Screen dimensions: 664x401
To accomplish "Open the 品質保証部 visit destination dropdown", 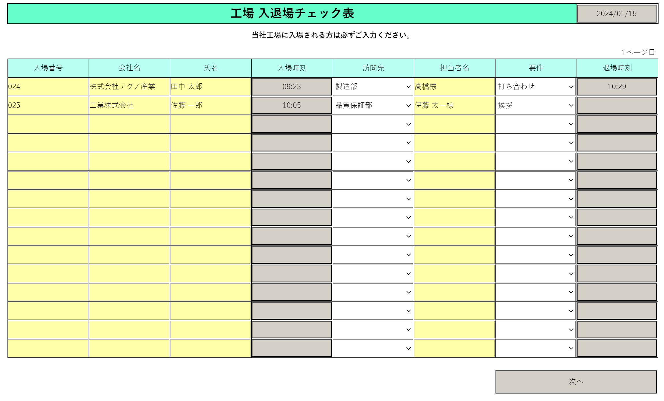I will click(x=373, y=105).
